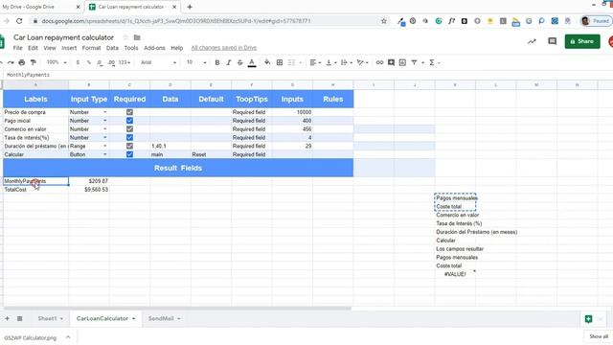Image resolution: width=613 pixels, height=345 pixels.
Task: Apply currency format with dollar icon
Action: click(x=78, y=62)
